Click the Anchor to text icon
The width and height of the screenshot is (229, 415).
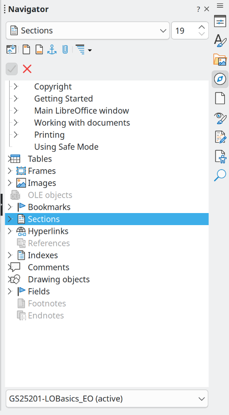[x=52, y=50]
